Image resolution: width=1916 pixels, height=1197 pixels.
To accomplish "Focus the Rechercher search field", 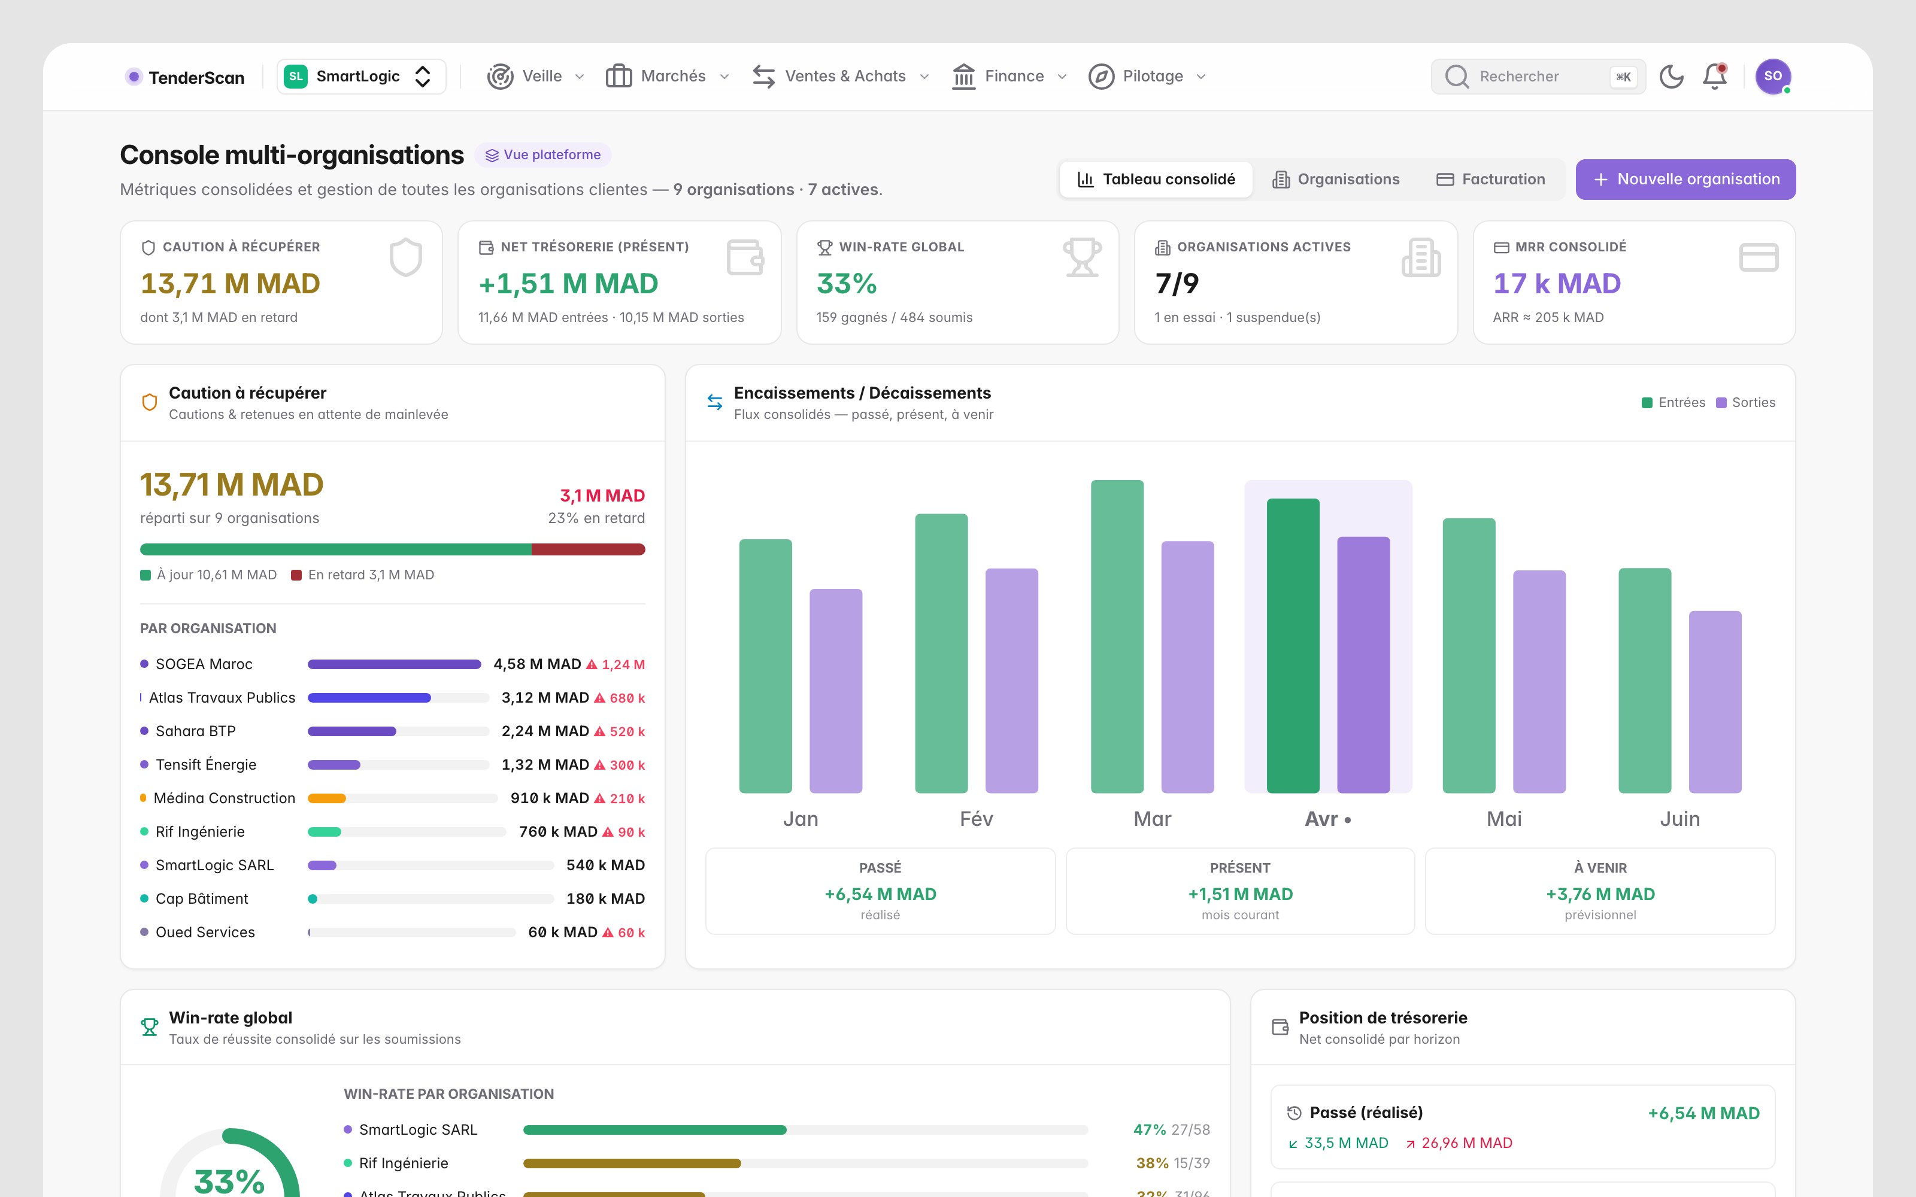I will click(1538, 77).
